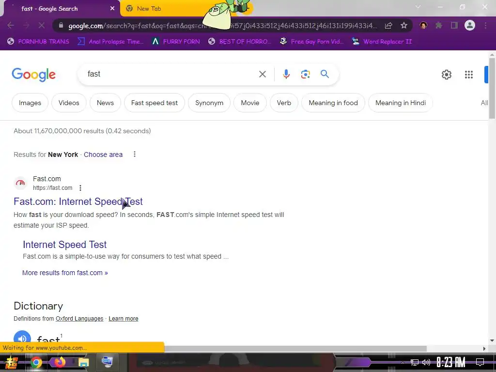Open the Oxford Languages link
Image resolution: width=496 pixels, height=372 pixels.
pyautogui.click(x=79, y=319)
